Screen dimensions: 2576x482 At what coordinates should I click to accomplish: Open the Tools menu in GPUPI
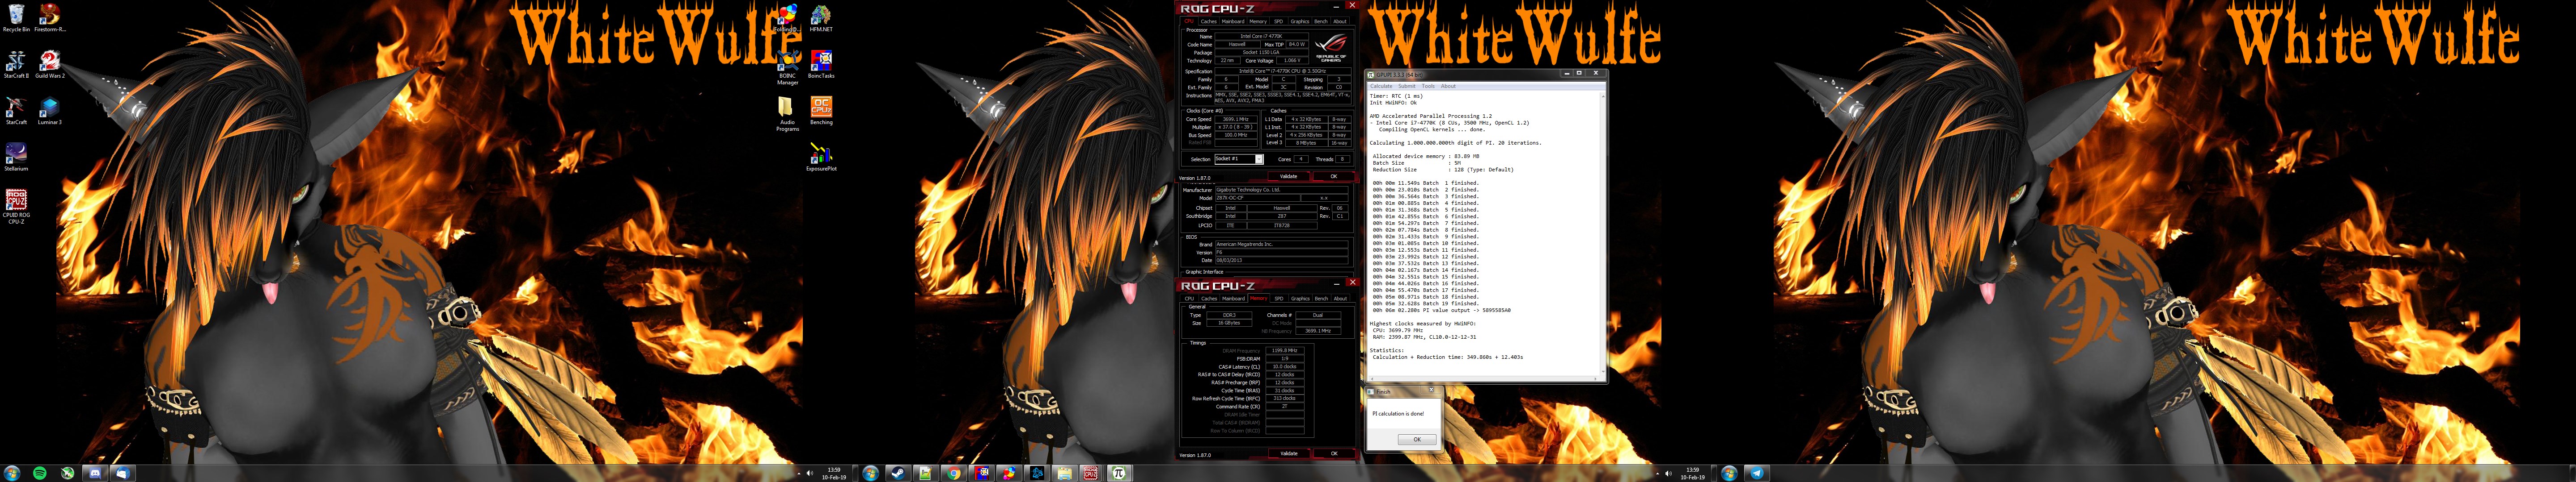pos(1428,86)
